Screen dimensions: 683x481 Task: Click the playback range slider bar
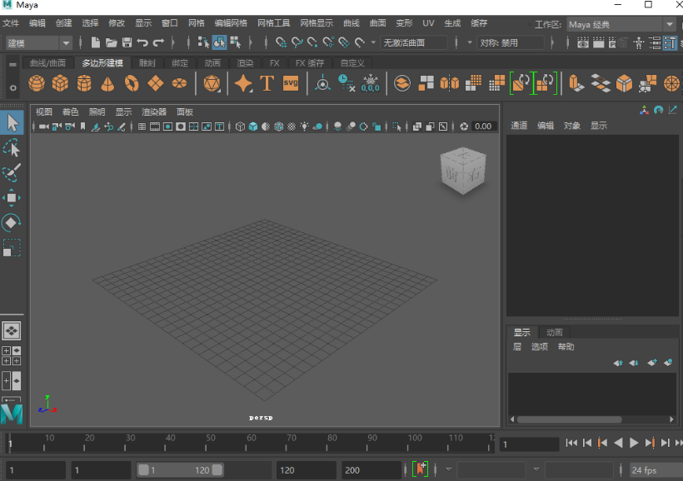tap(180, 470)
